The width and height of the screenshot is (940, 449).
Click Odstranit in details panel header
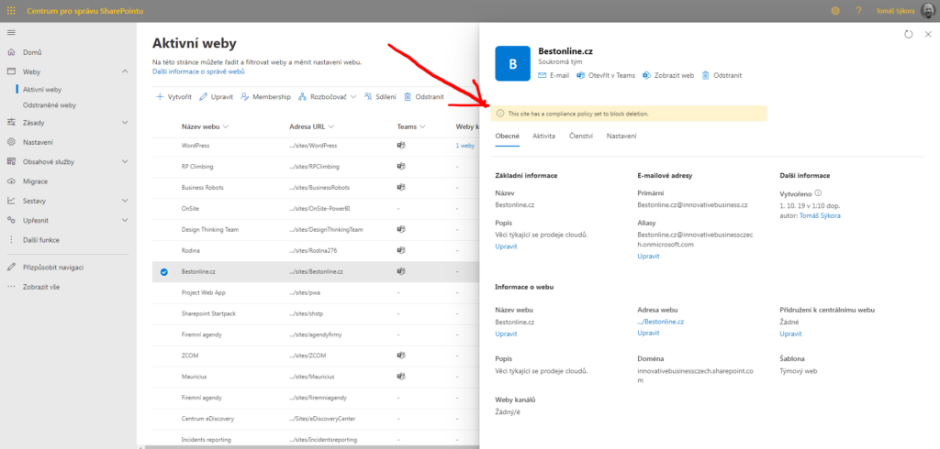722,76
